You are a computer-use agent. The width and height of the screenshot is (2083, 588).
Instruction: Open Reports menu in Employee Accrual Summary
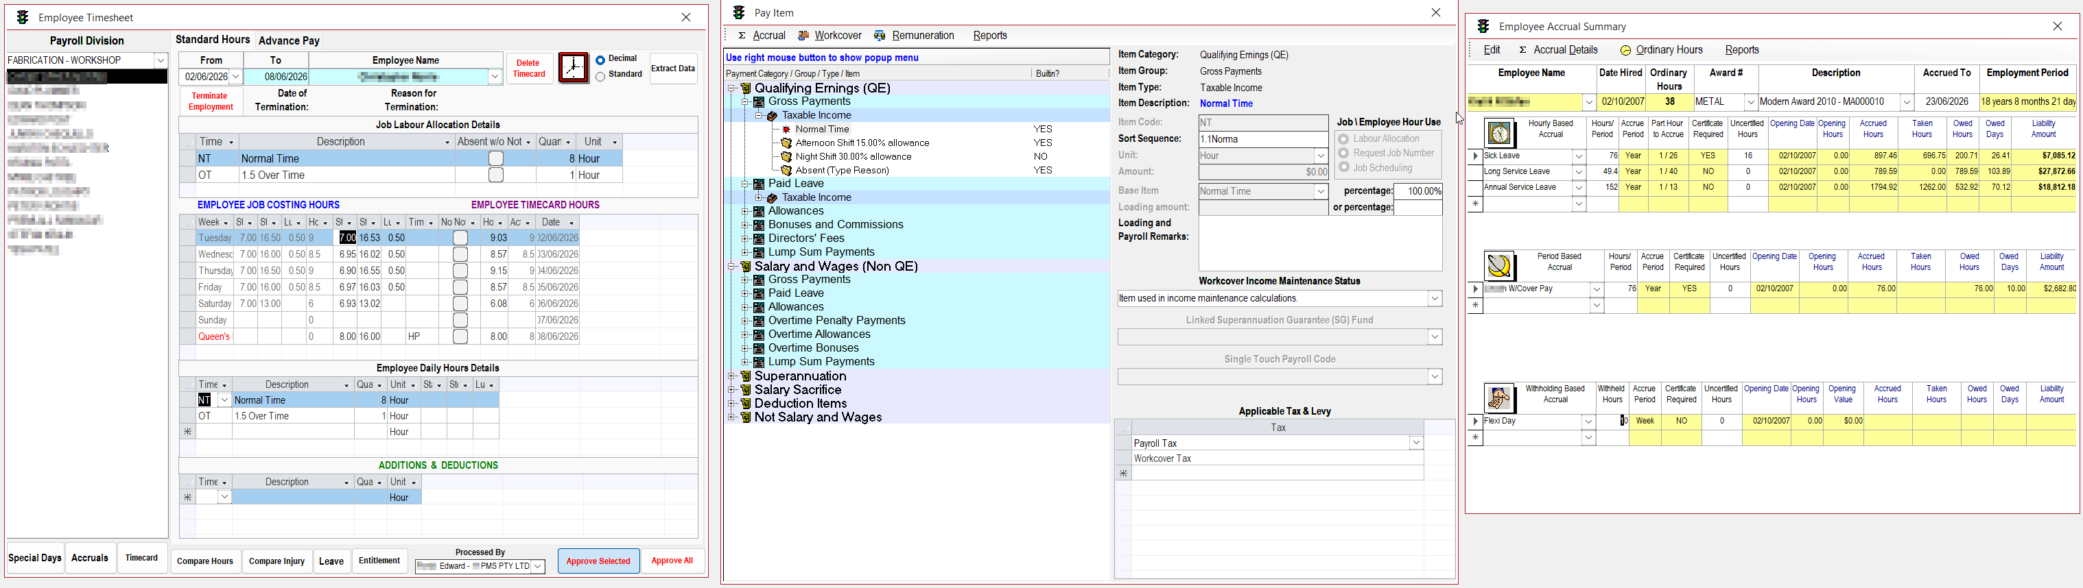tap(1742, 50)
